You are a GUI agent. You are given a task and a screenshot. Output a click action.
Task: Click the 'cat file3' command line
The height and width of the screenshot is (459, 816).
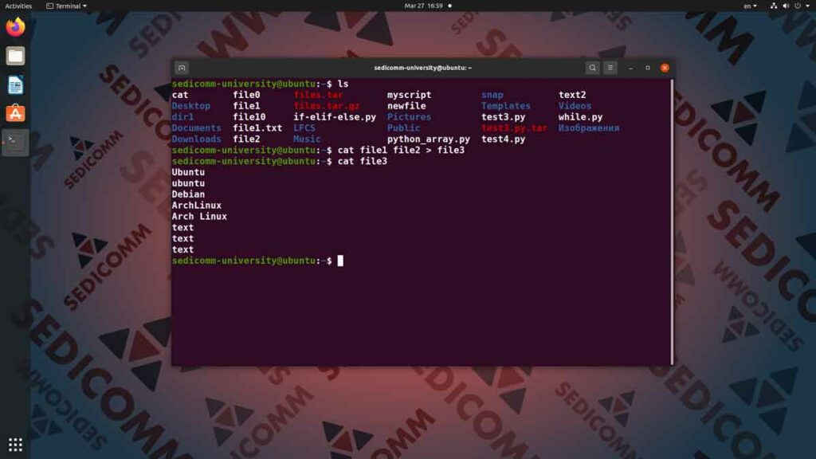click(363, 161)
